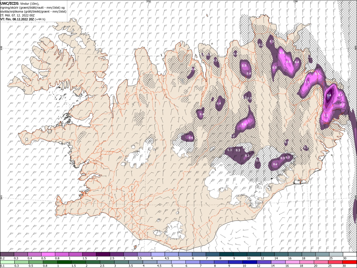Screen dimensions: 357x268
Task: Click the VT: Fim. 08.12.2022 20Z line
Action: 23,19
